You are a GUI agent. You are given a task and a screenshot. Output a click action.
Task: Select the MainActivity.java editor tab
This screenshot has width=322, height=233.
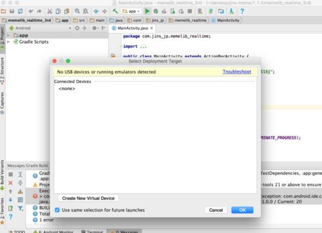133,28
